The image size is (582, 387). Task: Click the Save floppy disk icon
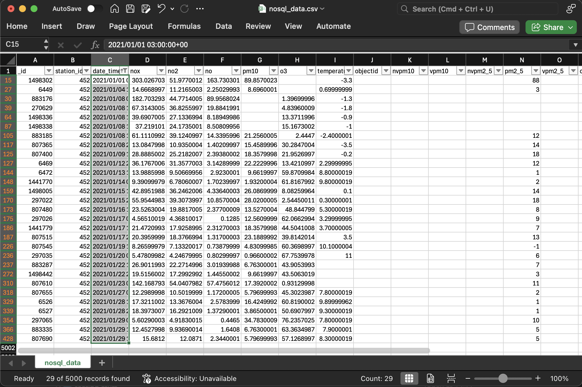coord(130,9)
